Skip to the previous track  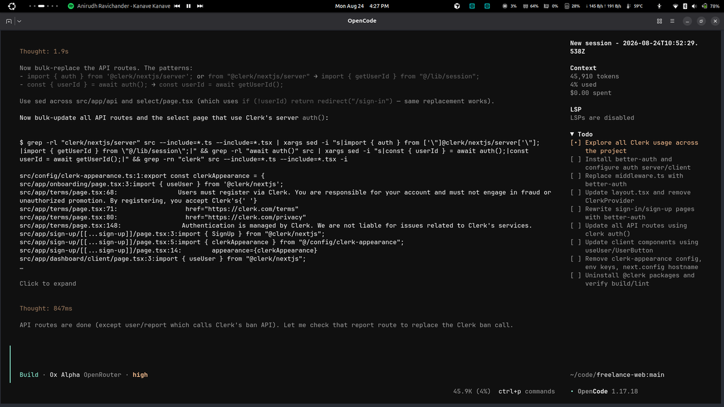point(177,5)
